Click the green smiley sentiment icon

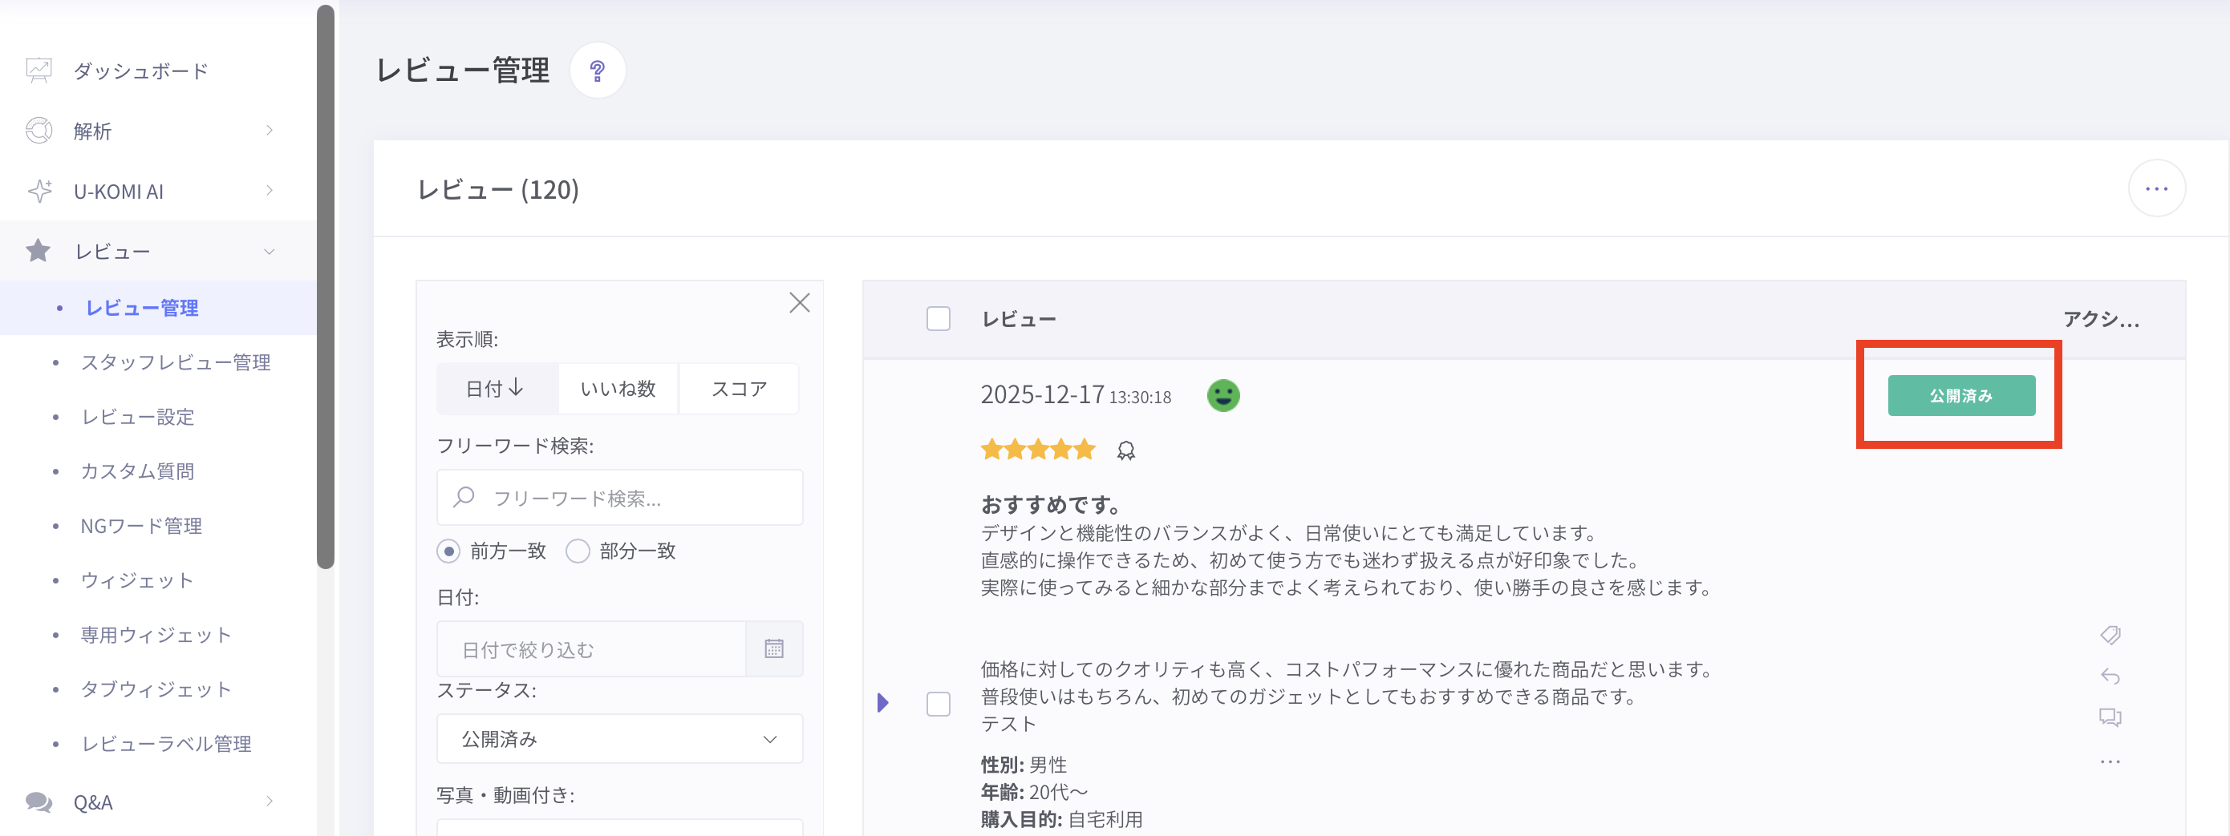pos(1222,395)
